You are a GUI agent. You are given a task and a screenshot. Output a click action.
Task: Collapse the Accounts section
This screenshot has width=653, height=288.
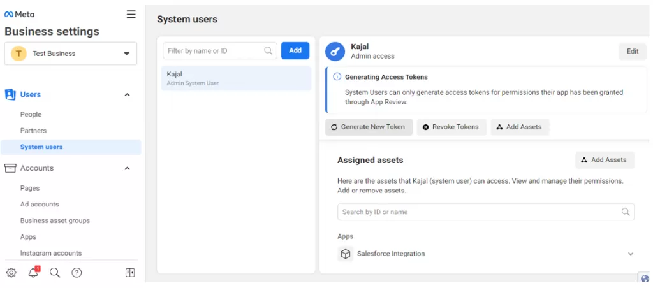[x=128, y=169]
